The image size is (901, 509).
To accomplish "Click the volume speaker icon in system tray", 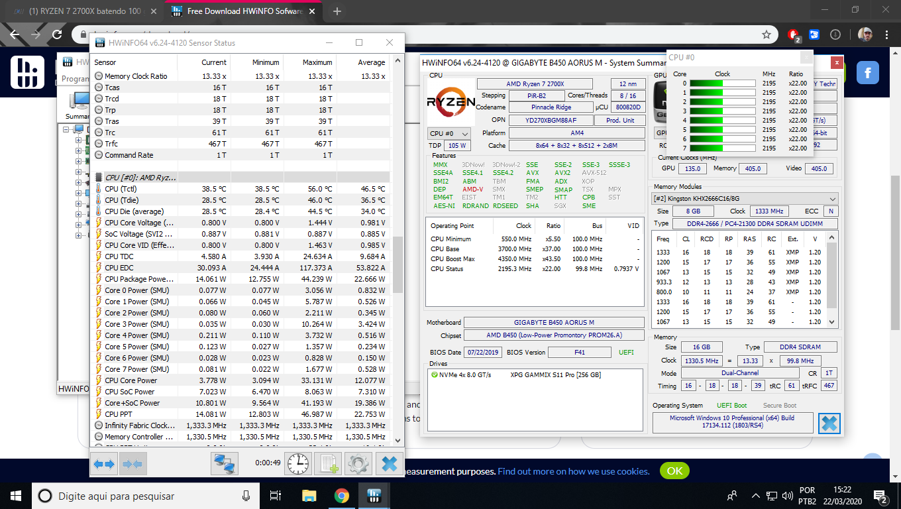I will coord(787,496).
